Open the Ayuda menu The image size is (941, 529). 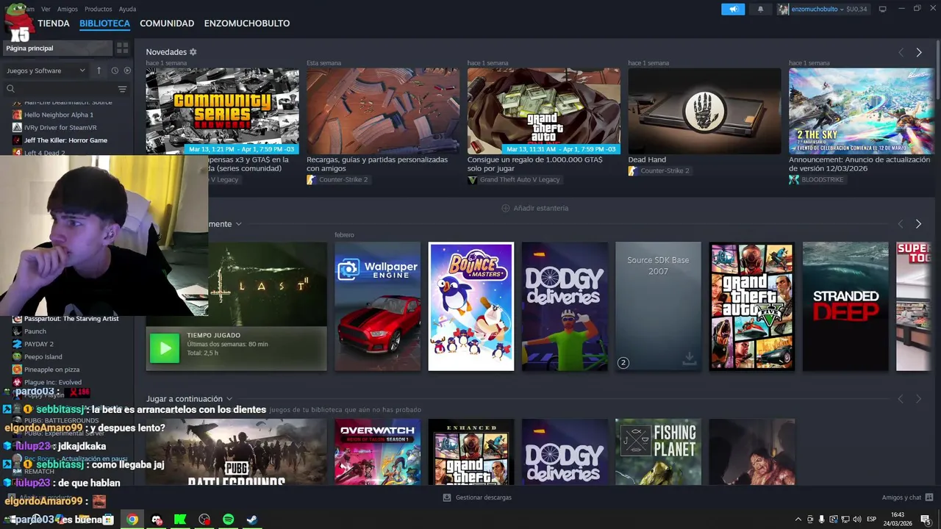pos(127,9)
